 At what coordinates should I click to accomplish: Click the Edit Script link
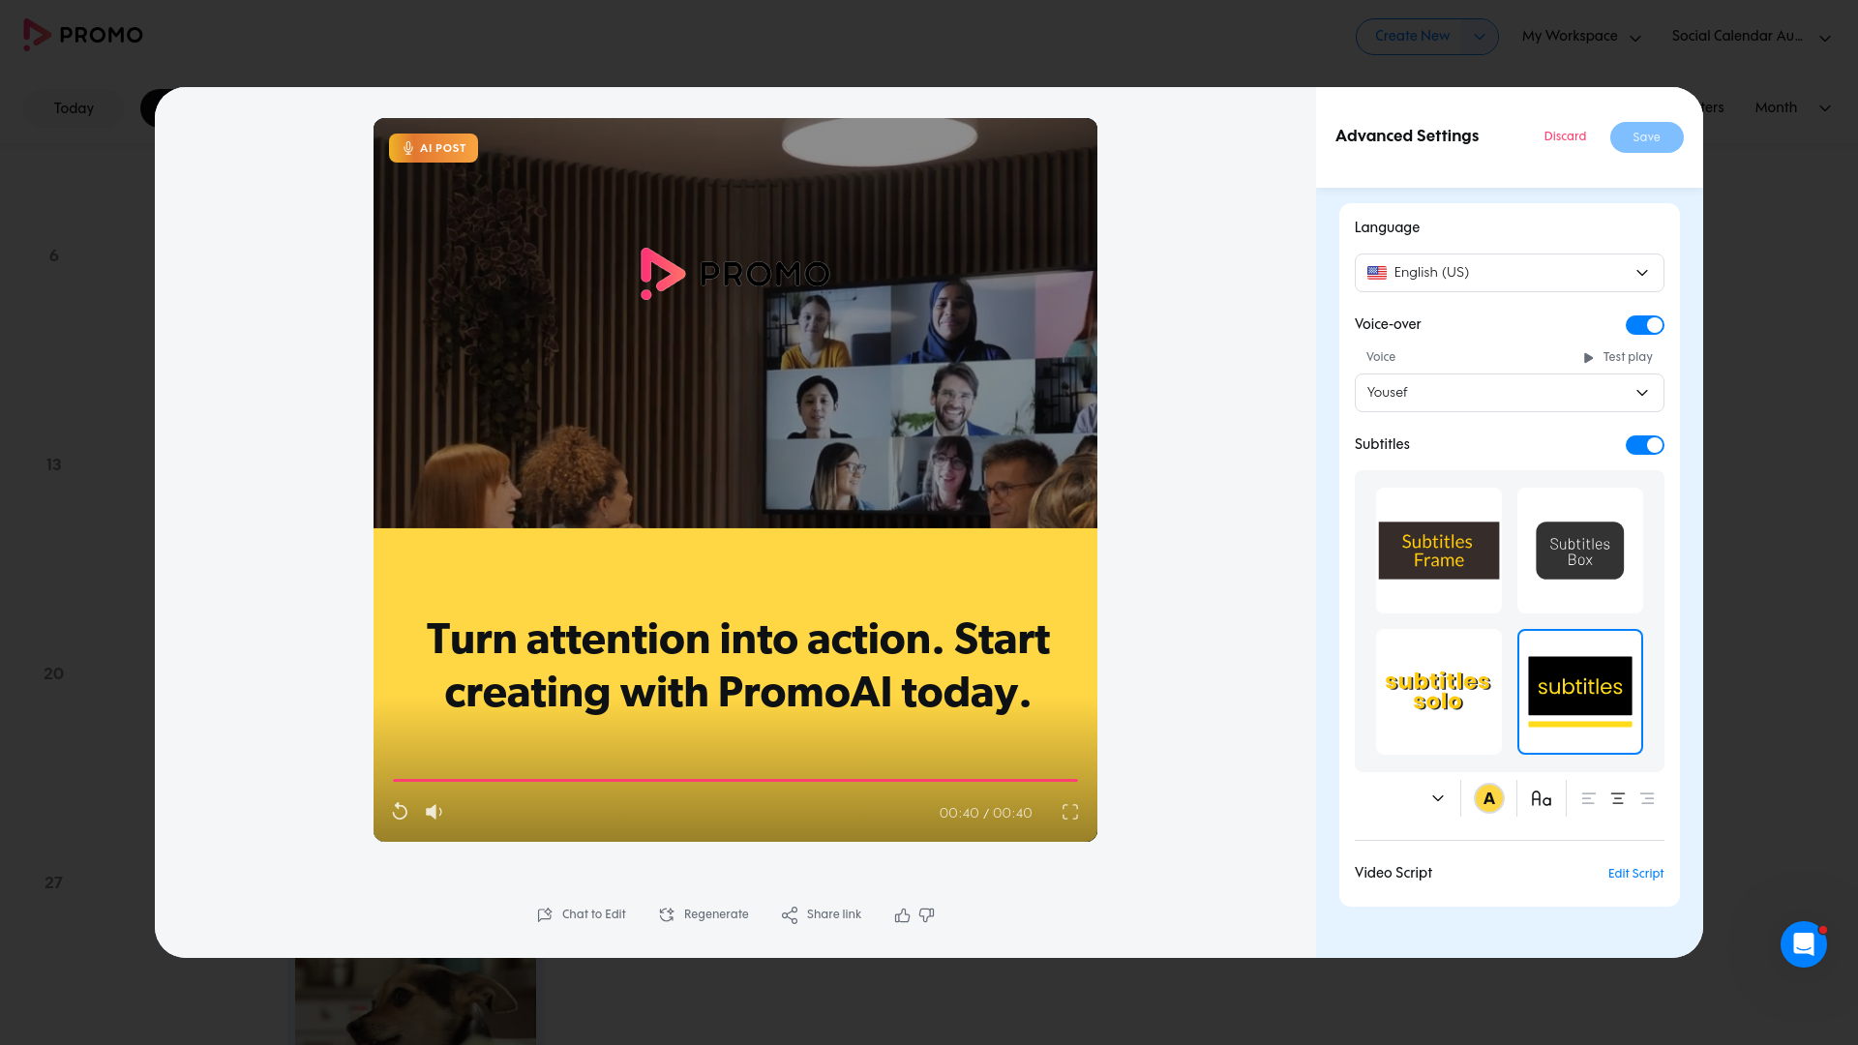pos(1635,874)
